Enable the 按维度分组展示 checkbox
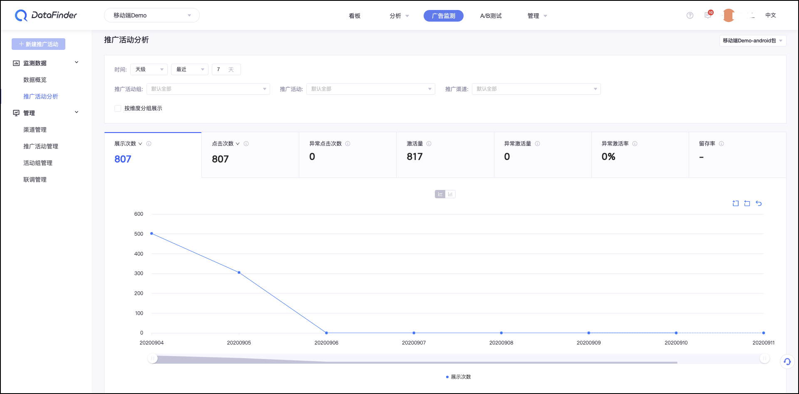 (x=118, y=108)
